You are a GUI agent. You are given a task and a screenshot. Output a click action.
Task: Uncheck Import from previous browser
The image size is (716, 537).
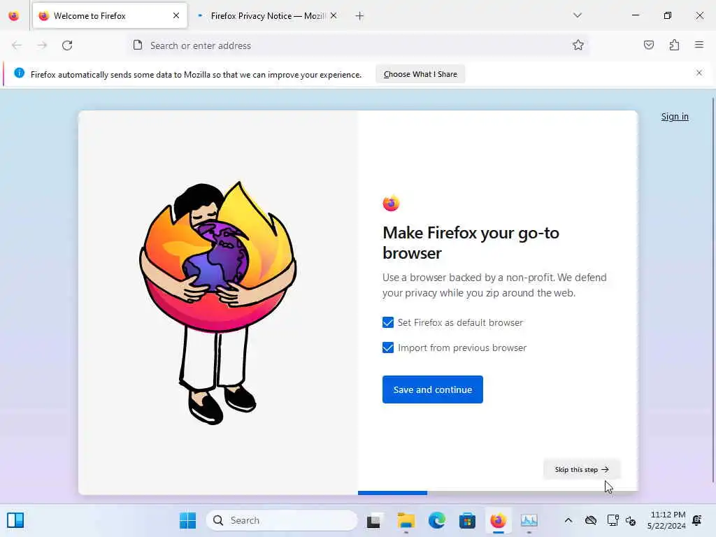point(388,348)
